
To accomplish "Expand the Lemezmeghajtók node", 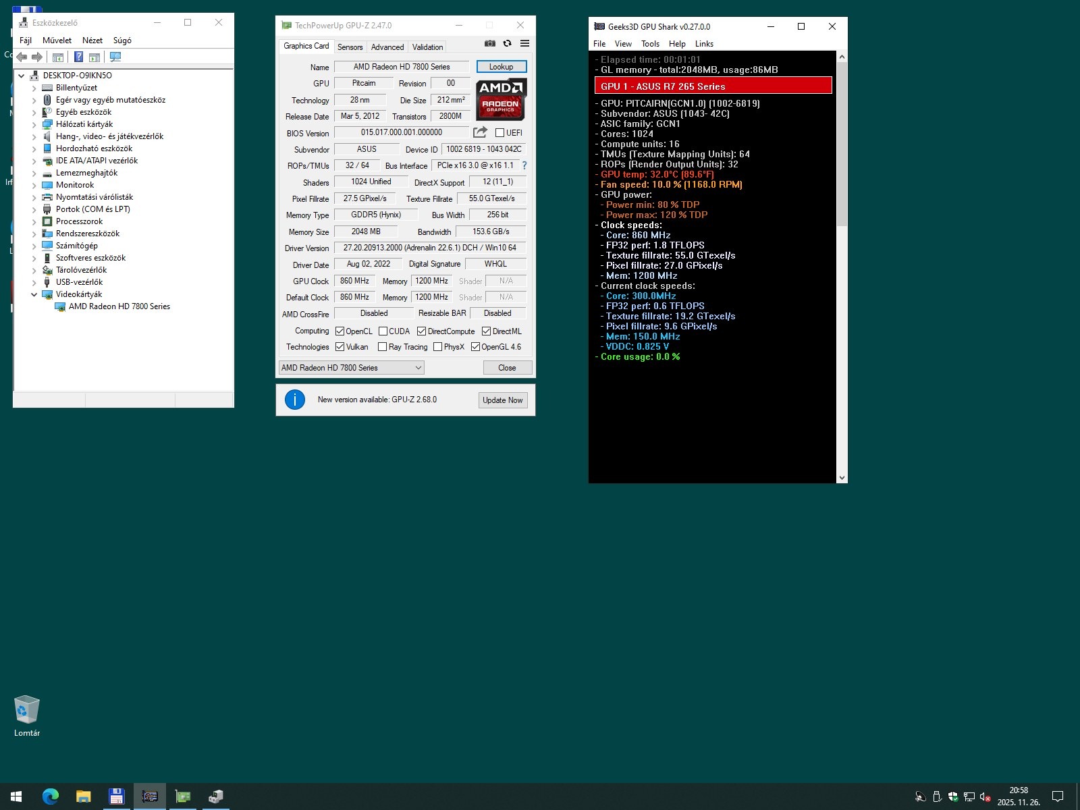I will coord(34,173).
